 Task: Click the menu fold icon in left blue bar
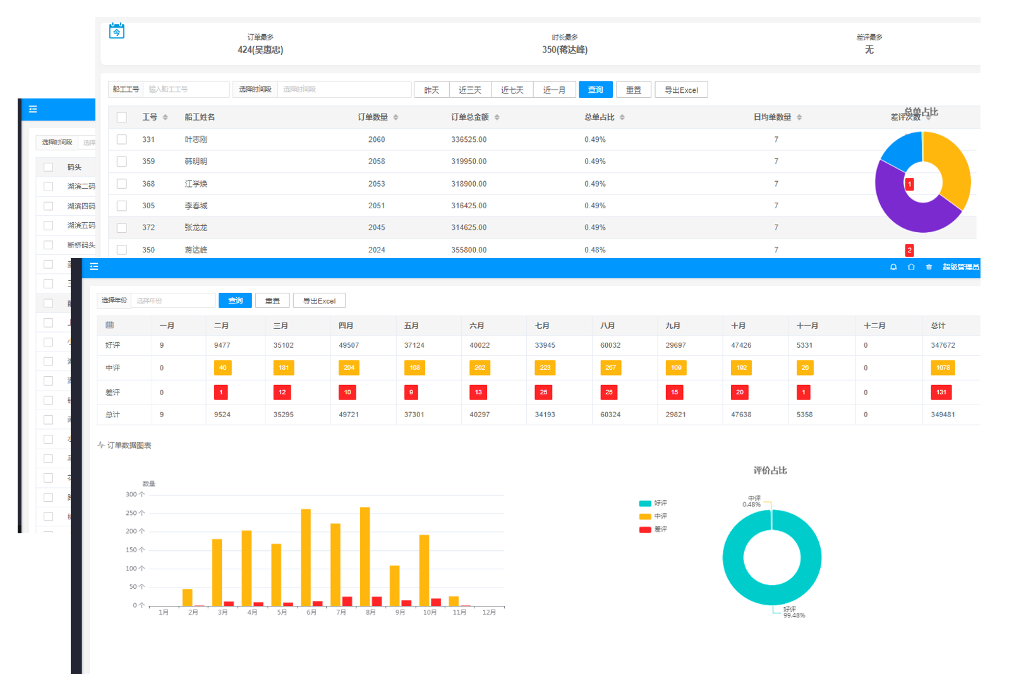pyautogui.click(x=33, y=109)
